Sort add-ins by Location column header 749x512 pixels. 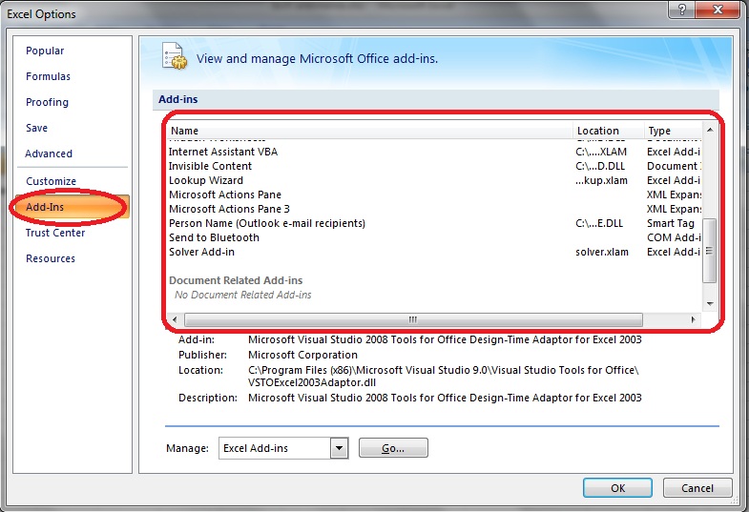[x=609, y=131]
